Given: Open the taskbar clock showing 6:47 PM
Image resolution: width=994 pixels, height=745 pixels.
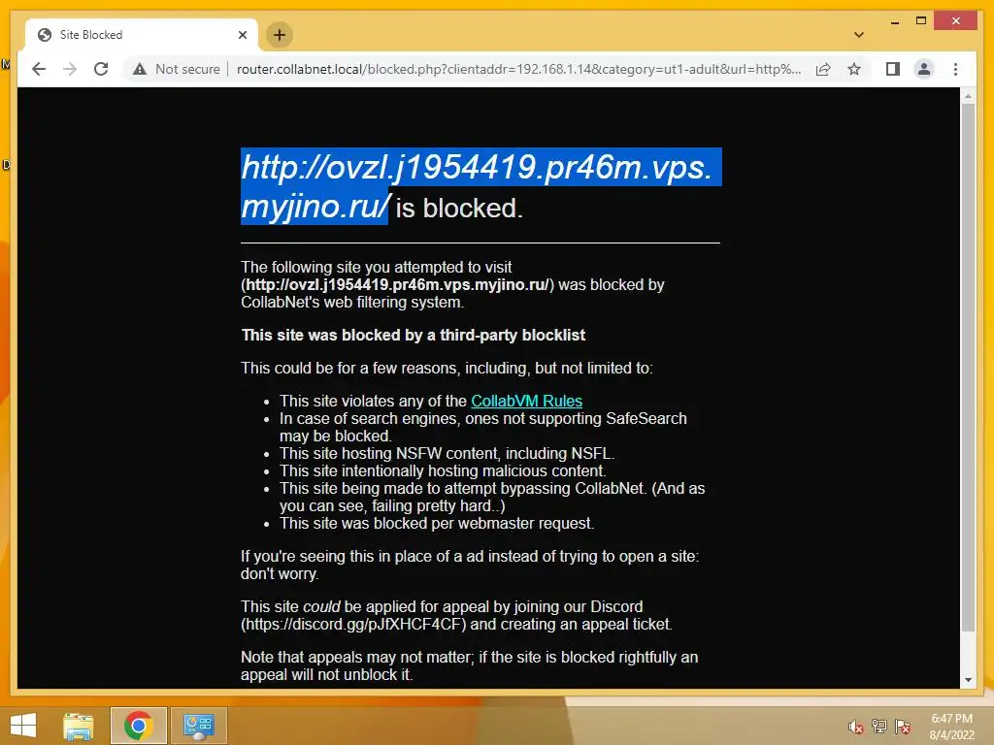Looking at the screenshot, I should [x=951, y=727].
